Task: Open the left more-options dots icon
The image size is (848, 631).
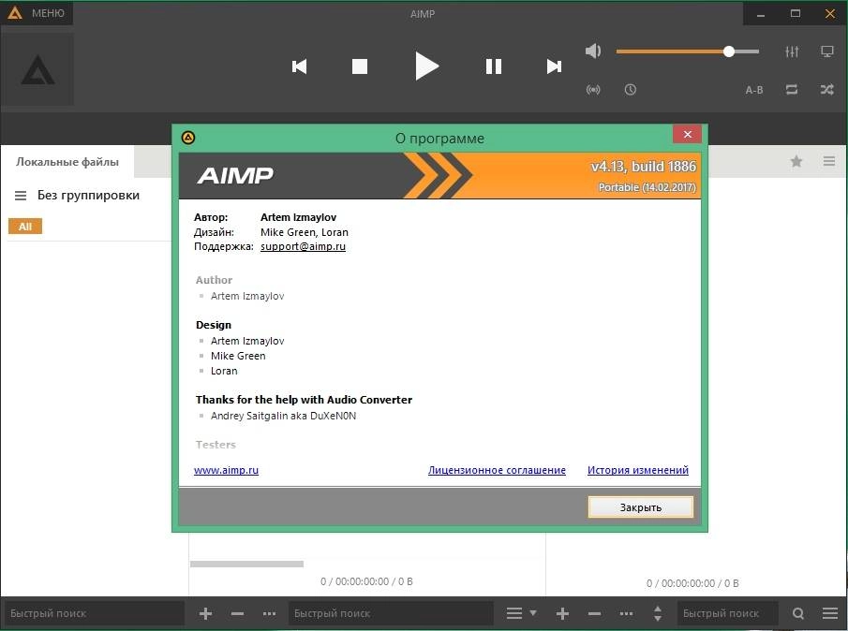Action: (269, 613)
